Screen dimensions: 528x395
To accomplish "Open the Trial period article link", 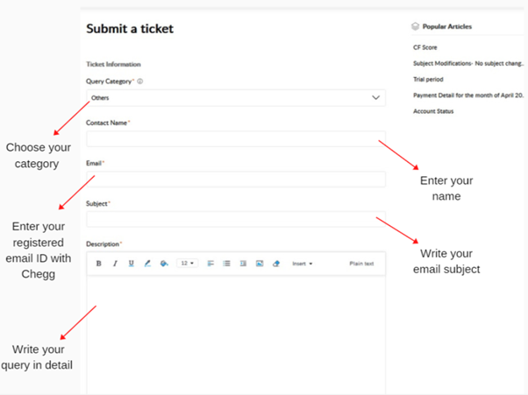I will [428, 80].
